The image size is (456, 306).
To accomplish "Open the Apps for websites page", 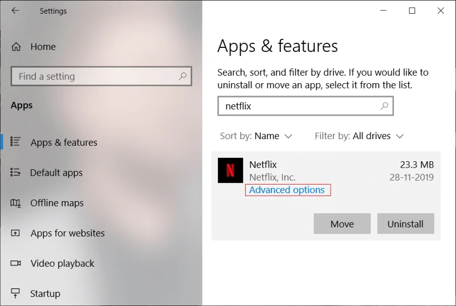I will [67, 233].
